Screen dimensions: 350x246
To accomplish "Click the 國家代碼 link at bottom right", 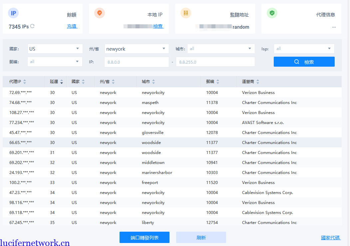I will point(330,237).
